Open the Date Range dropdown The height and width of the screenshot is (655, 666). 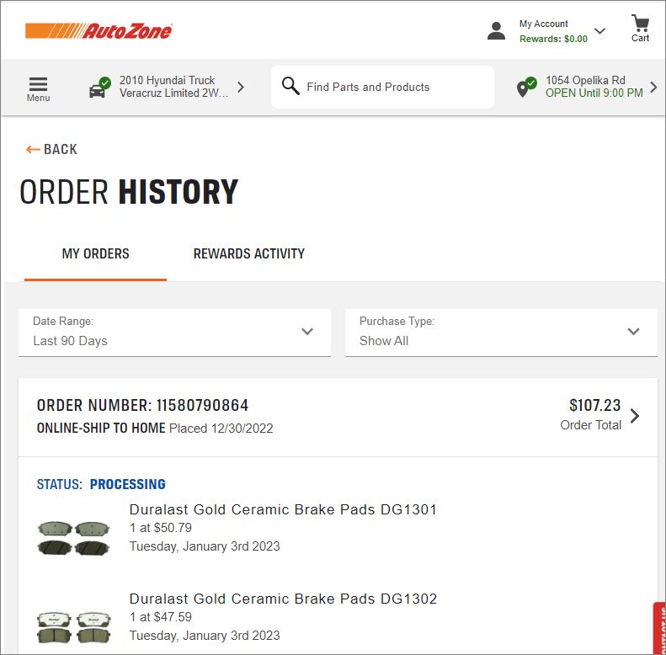[x=174, y=333]
